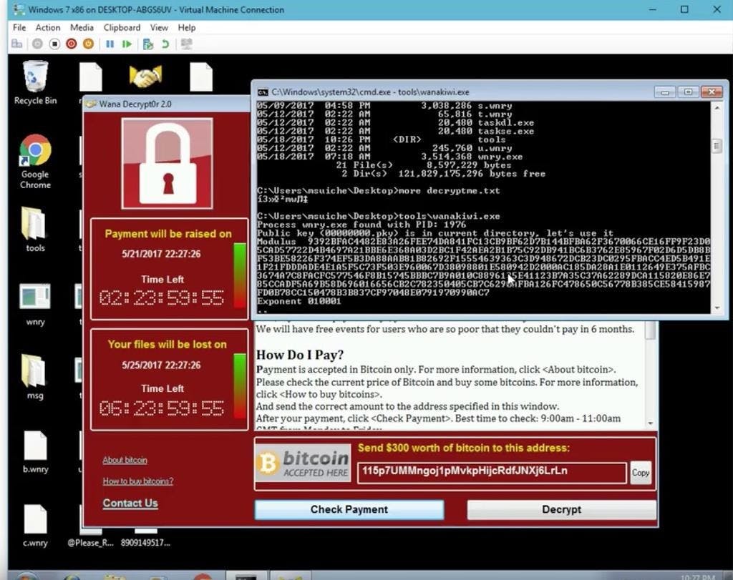733x580 pixels.
Task: Open the Action menu
Action: pyautogui.click(x=48, y=28)
